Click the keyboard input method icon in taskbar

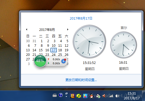pos(55,95)
